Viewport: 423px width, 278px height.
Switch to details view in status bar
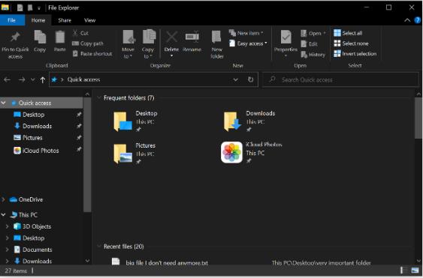[x=403, y=271]
